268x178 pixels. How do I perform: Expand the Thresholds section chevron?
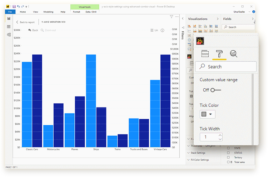coord(188,146)
